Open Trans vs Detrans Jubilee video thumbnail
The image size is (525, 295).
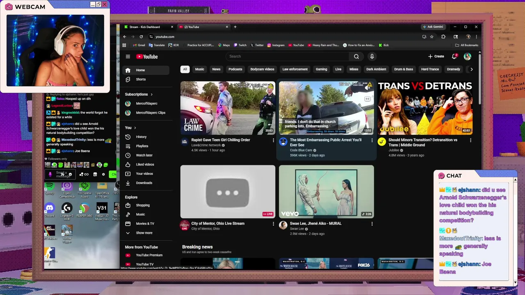[x=425, y=108]
